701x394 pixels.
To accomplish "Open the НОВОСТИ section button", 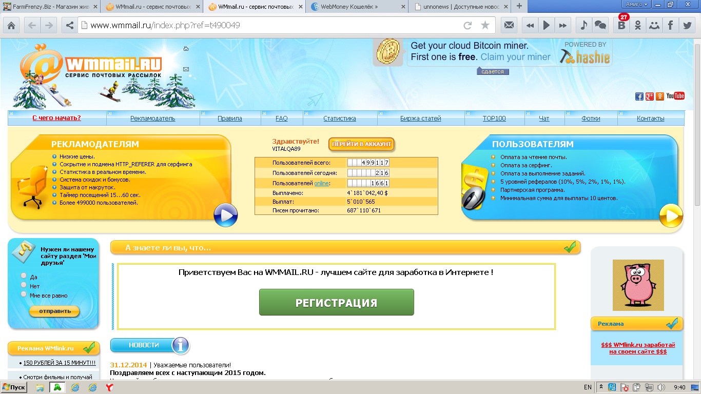I will click(150, 345).
